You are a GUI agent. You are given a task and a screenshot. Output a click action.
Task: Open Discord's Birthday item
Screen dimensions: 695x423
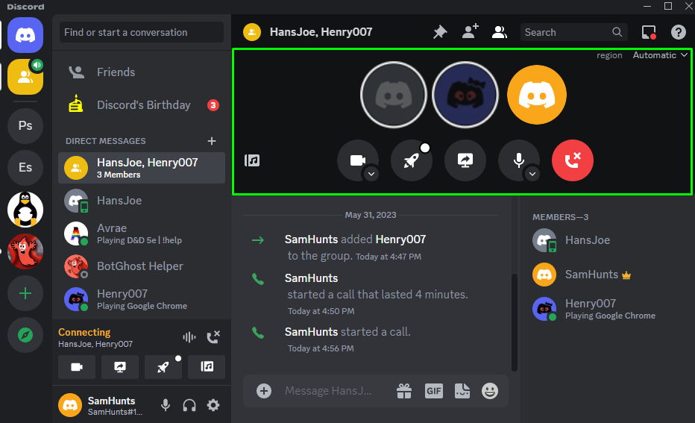point(142,105)
